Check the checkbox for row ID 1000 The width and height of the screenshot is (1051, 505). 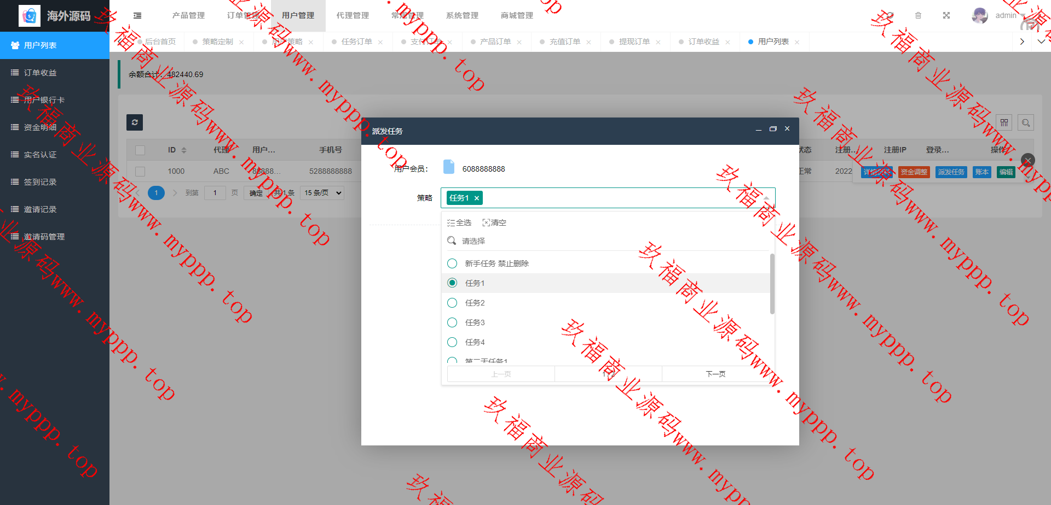pyautogui.click(x=140, y=172)
